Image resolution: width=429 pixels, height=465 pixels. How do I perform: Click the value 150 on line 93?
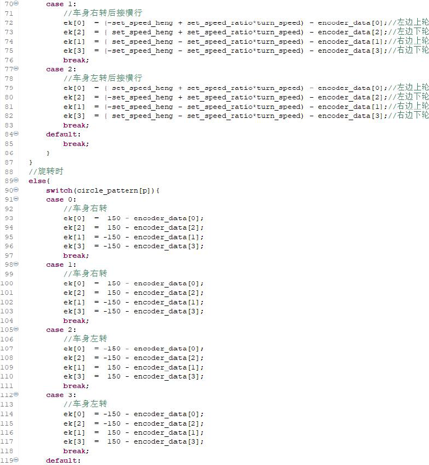(x=114, y=218)
